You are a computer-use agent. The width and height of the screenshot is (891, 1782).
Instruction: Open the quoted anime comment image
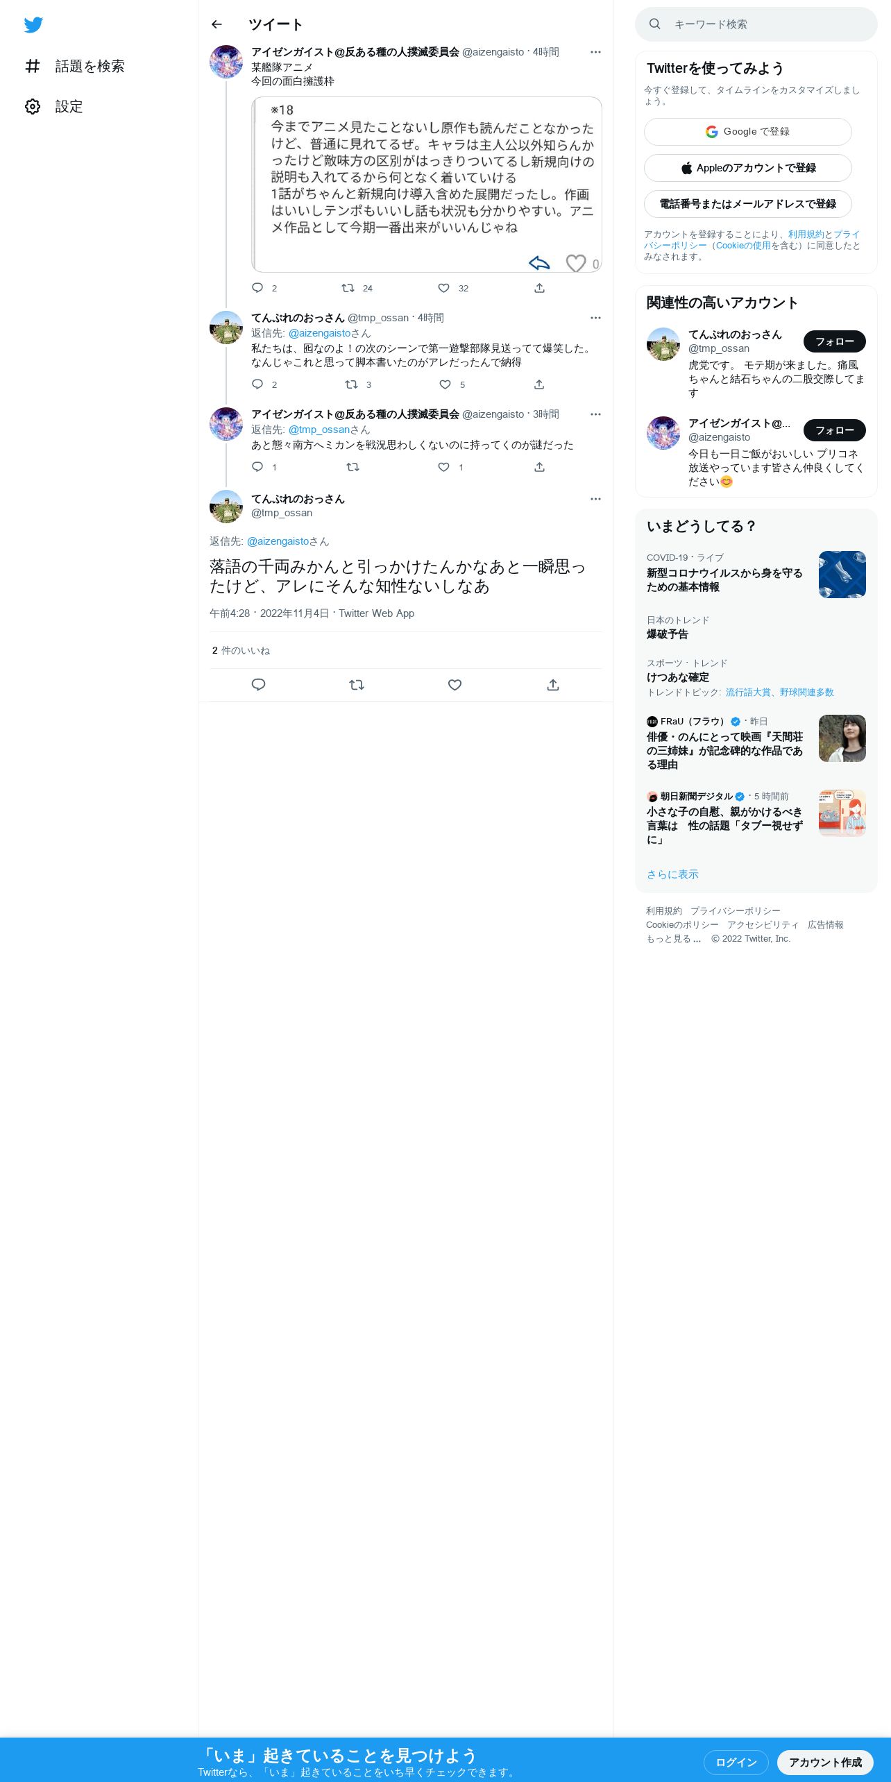(x=427, y=185)
